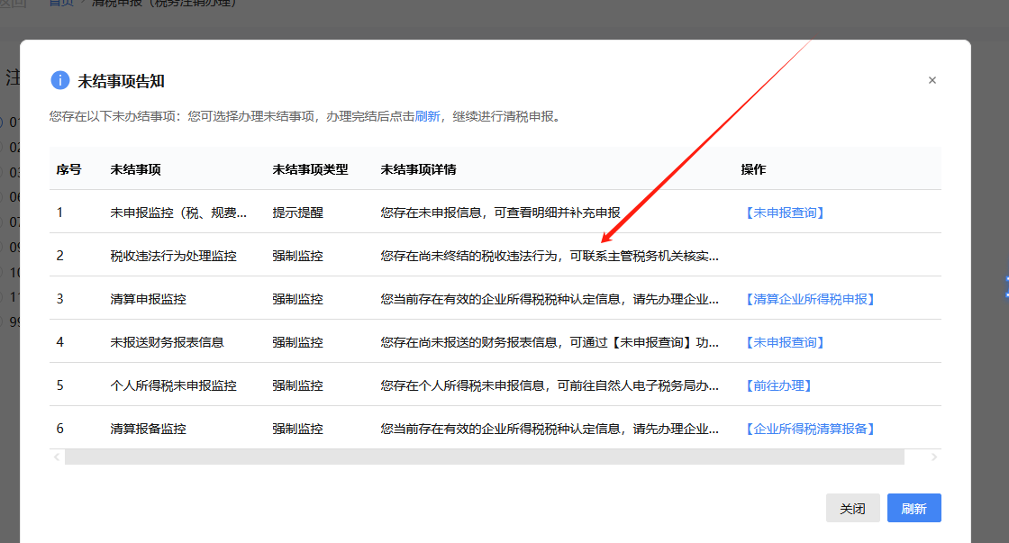1009x543 pixels.
Task: Open 【未申报查询】 for 未报送财务报表信息 row
Action: pos(785,342)
